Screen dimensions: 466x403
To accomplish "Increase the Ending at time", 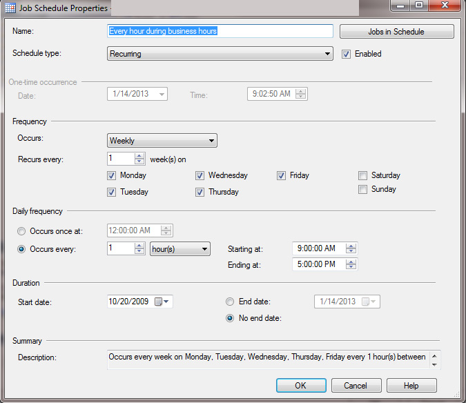I will pos(351,262).
